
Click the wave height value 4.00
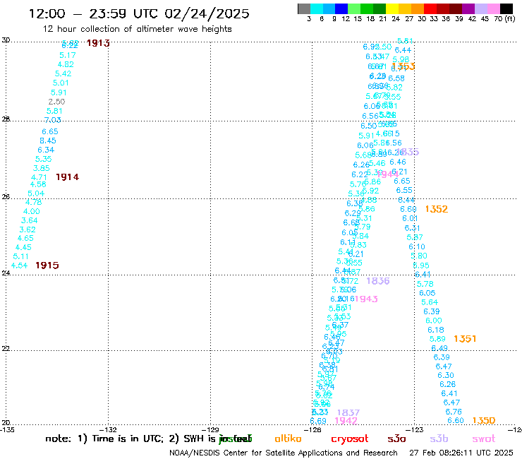tap(32, 211)
